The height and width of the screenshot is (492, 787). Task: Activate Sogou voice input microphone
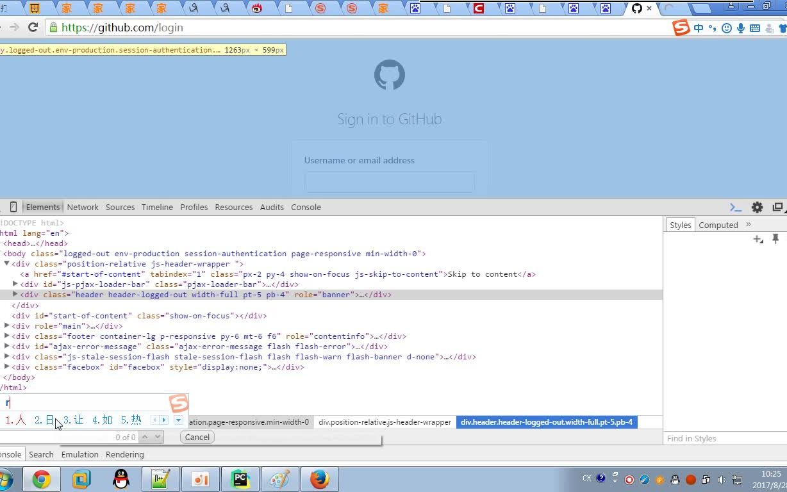pyautogui.click(x=741, y=28)
